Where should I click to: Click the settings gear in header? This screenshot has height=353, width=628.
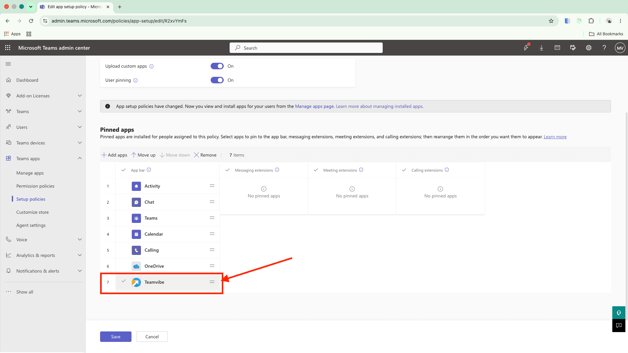point(589,48)
